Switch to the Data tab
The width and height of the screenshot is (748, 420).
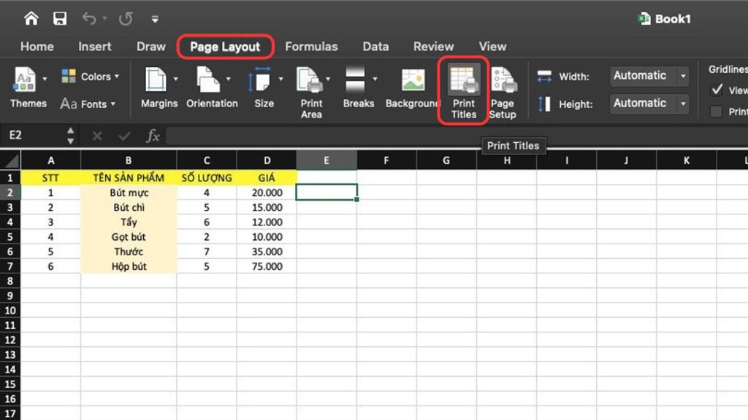click(x=375, y=46)
